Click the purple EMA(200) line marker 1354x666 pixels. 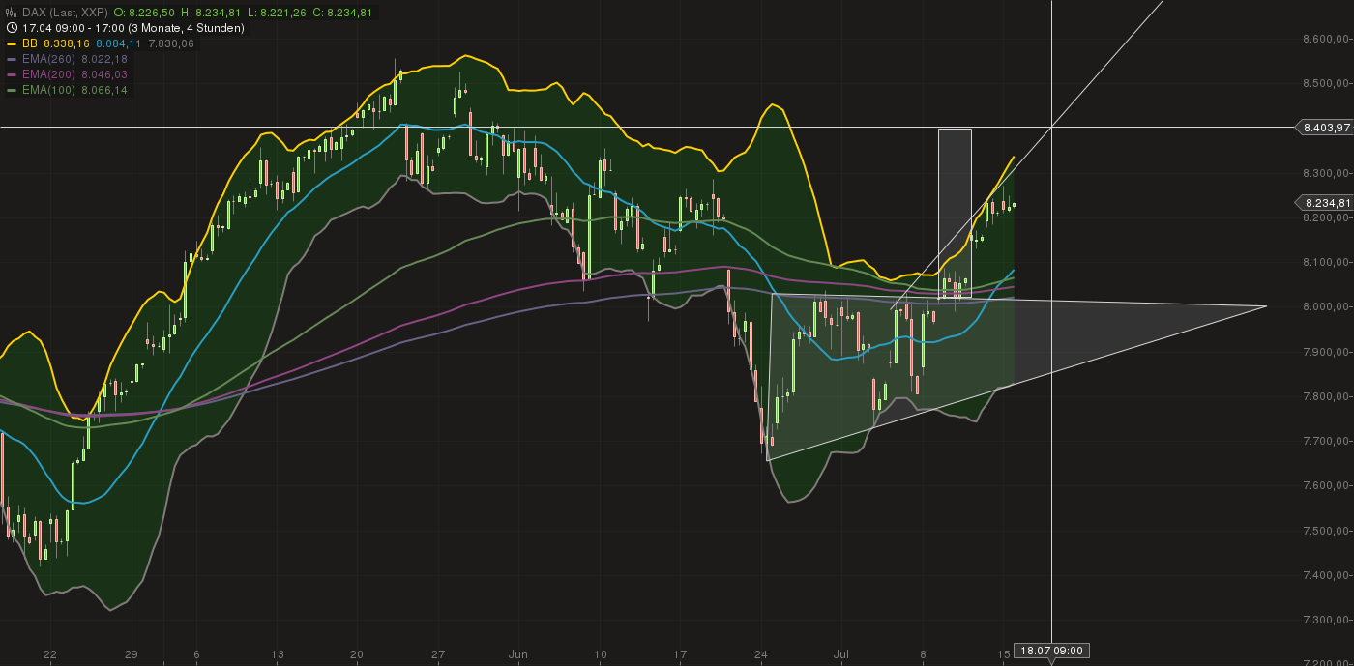tap(11, 74)
